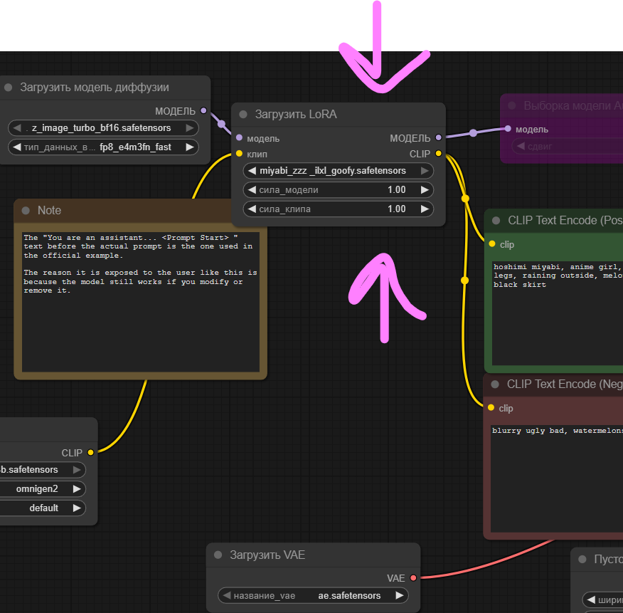Select next VAE after ae.safetensors
The height and width of the screenshot is (613, 623).
[400, 595]
